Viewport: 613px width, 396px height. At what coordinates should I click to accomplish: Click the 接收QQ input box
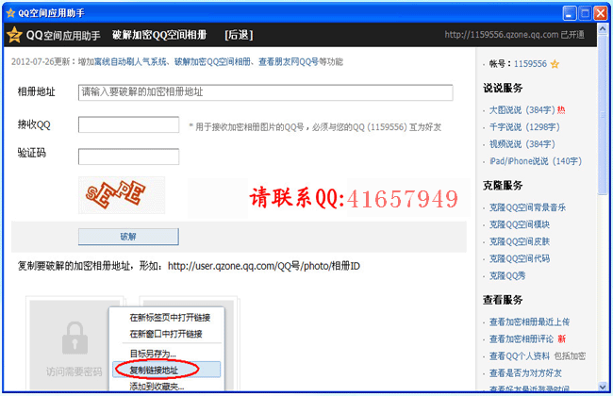pos(128,124)
